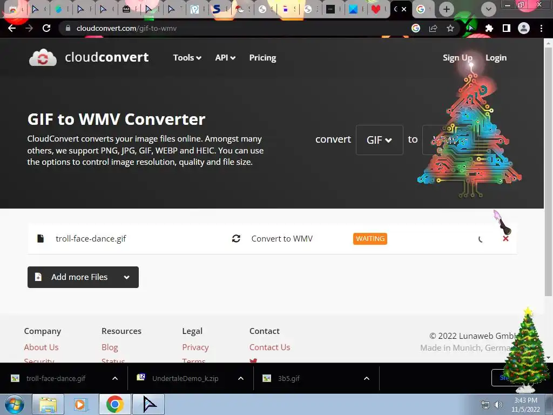This screenshot has width=553, height=415.
Task: Click the cloudconvert cloud logo
Action: pyautogui.click(x=43, y=57)
